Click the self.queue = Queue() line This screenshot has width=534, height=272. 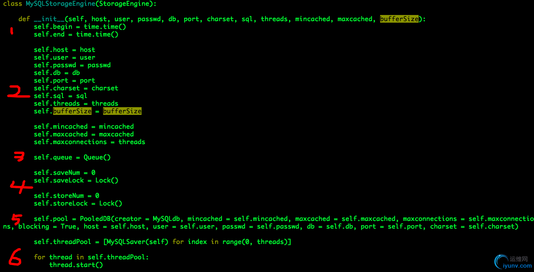(72, 157)
